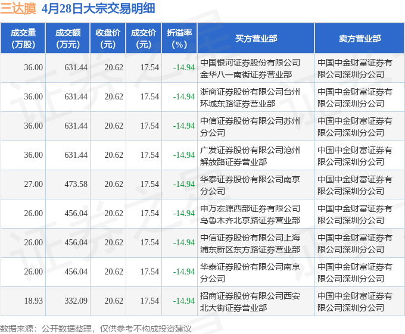405x334 pixels.
Task: Click the 三达膜 stock name in title
Action: pos(18,9)
